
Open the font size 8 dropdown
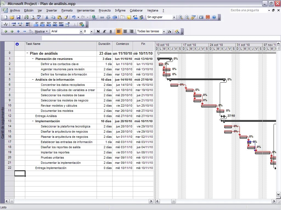pyautogui.click(x=91, y=31)
